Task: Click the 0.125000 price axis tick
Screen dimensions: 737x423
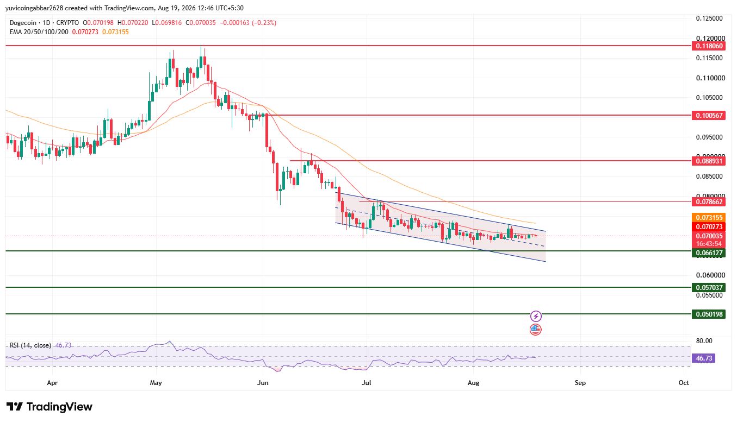Action: (710, 18)
